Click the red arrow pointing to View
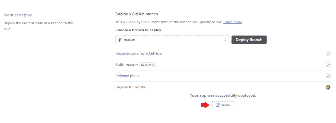Viewport: 336px width, 123px height. pos(205,105)
